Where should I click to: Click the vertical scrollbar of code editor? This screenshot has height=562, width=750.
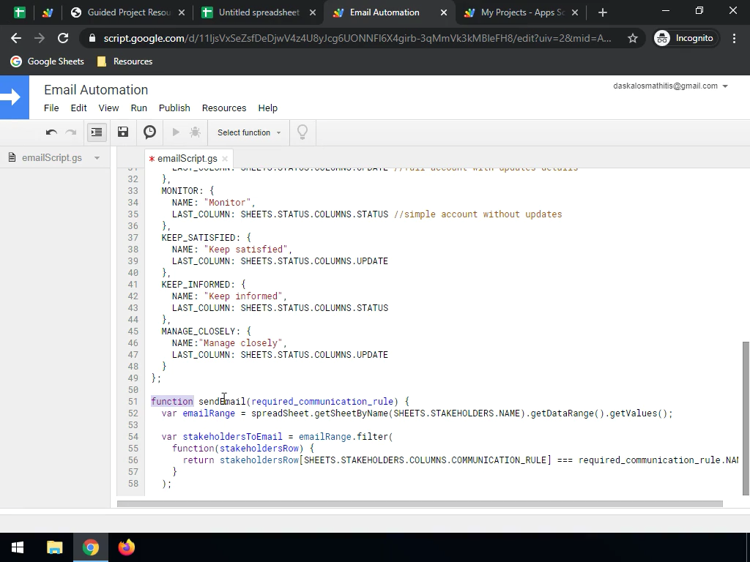746,417
